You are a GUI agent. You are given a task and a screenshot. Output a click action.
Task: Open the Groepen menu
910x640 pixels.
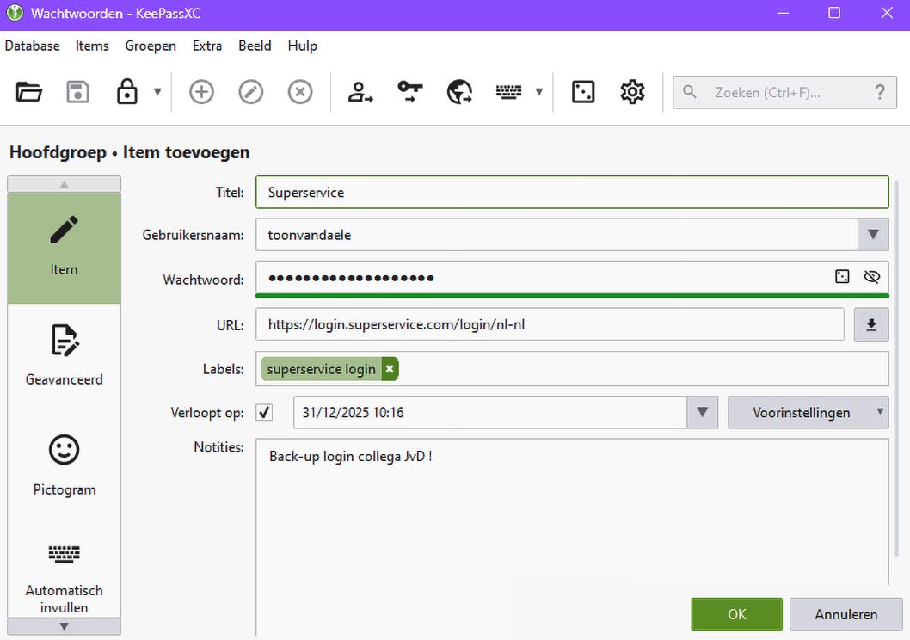[151, 46]
